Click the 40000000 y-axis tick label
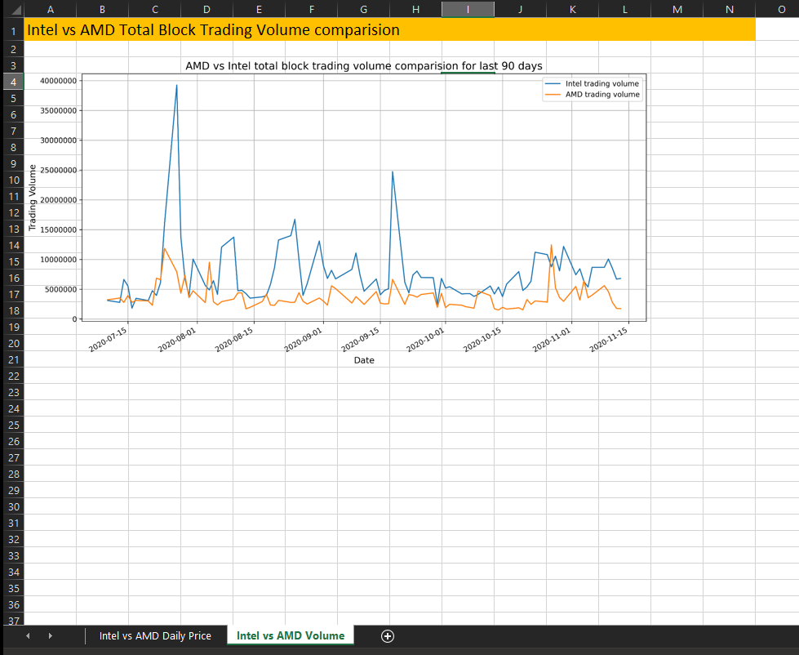Viewport: 799px width, 655px height. pyautogui.click(x=58, y=81)
